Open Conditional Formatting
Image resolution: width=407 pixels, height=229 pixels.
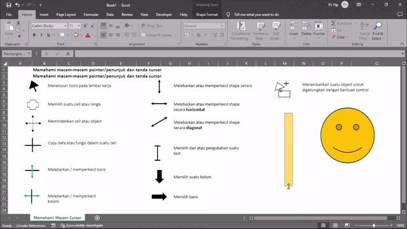coord(240,31)
